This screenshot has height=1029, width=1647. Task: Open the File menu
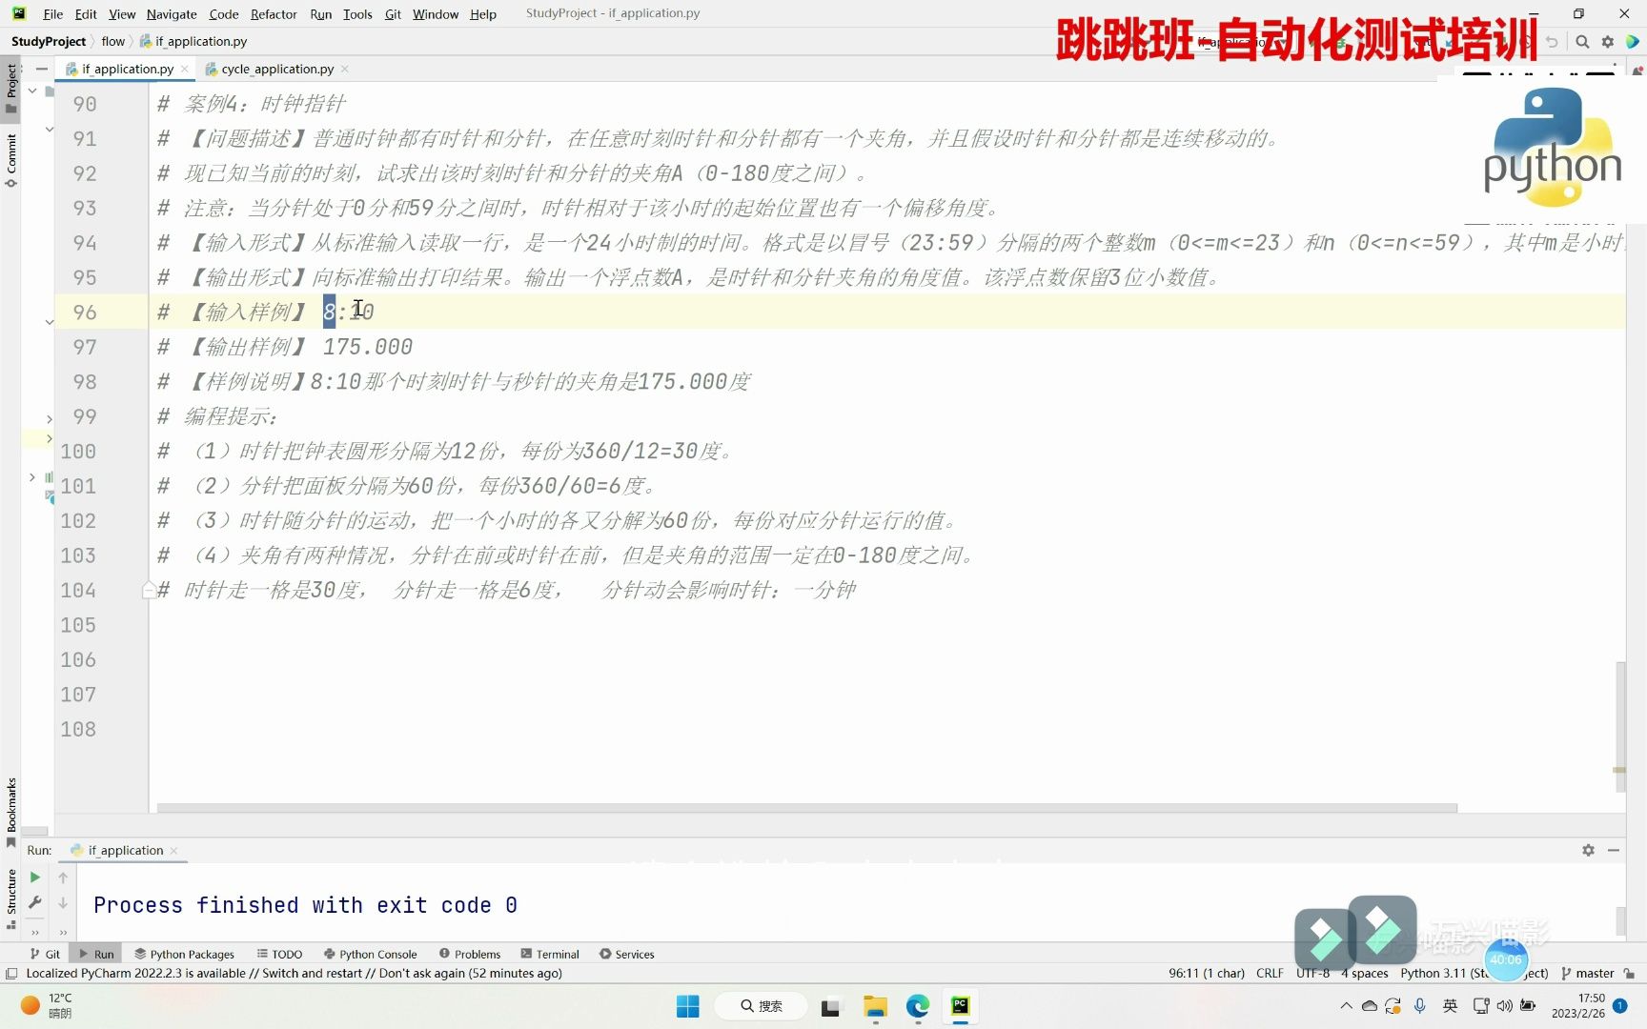[x=53, y=14]
